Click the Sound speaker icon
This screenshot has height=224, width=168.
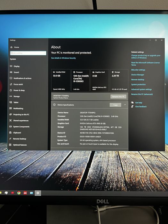coord(11,72)
